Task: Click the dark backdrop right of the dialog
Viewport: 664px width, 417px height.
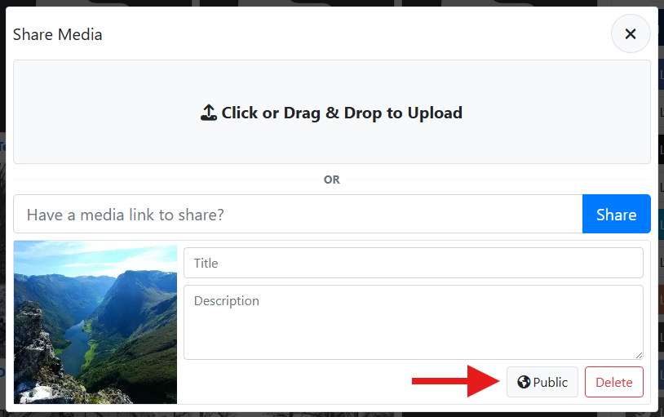Action: pyautogui.click(x=661, y=245)
